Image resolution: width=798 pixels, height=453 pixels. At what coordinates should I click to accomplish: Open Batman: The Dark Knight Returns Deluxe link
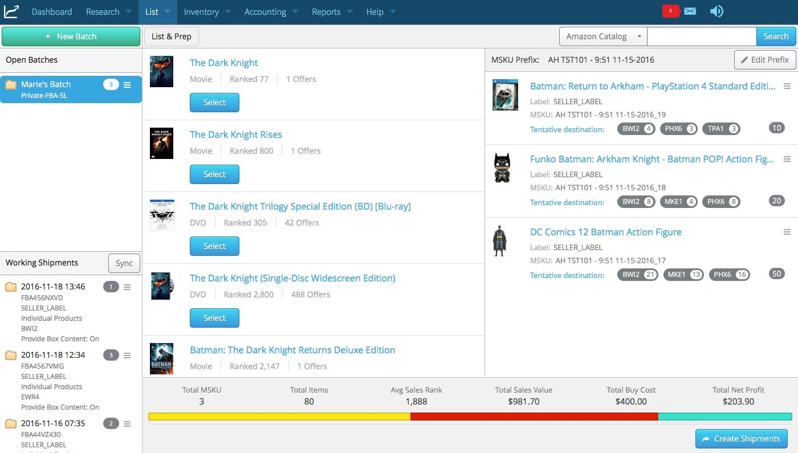coord(292,350)
